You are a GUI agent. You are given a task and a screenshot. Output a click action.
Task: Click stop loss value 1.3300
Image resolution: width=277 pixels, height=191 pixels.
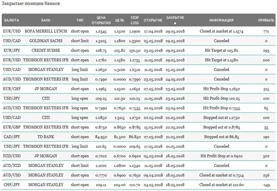(135, 41)
